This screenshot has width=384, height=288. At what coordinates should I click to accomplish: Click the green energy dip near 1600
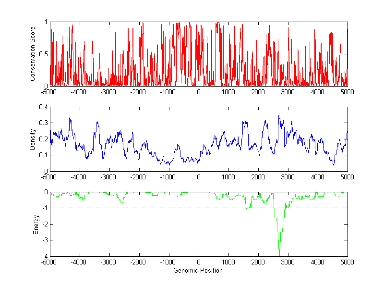(x=247, y=209)
